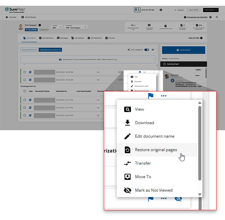Viewport: 225px width, 220px height.
Task: Open the Tax Year 2025 dropdown
Action: click(57, 27)
